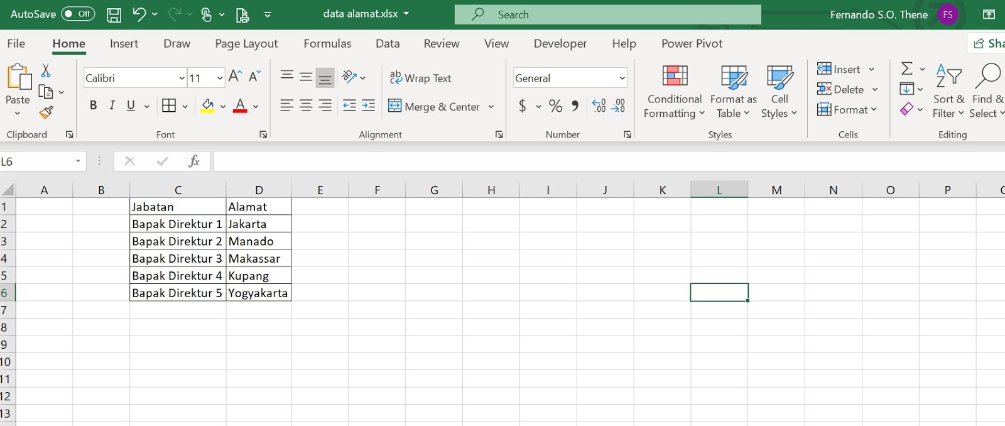Toggle Underline formatting
The image size is (1005, 426).
pyautogui.click(x=131, y=106)
